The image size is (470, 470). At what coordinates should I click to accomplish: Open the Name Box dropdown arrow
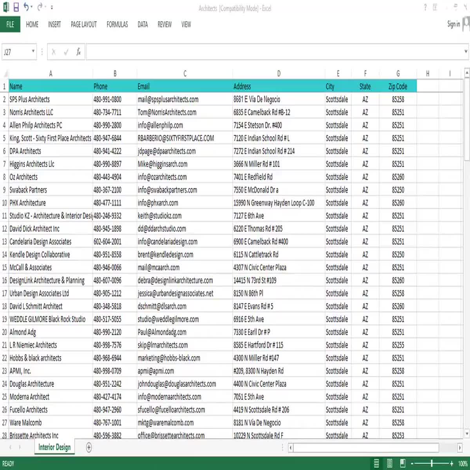click(33, 51)
